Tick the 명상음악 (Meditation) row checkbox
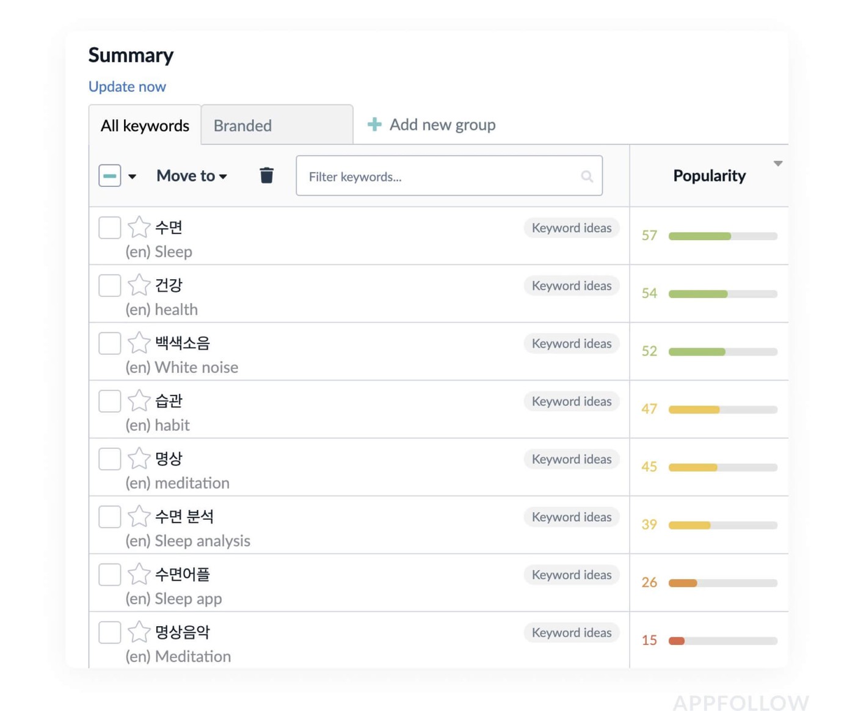The width and height of the screenshot is (855, 711). (x=110, y=632)
